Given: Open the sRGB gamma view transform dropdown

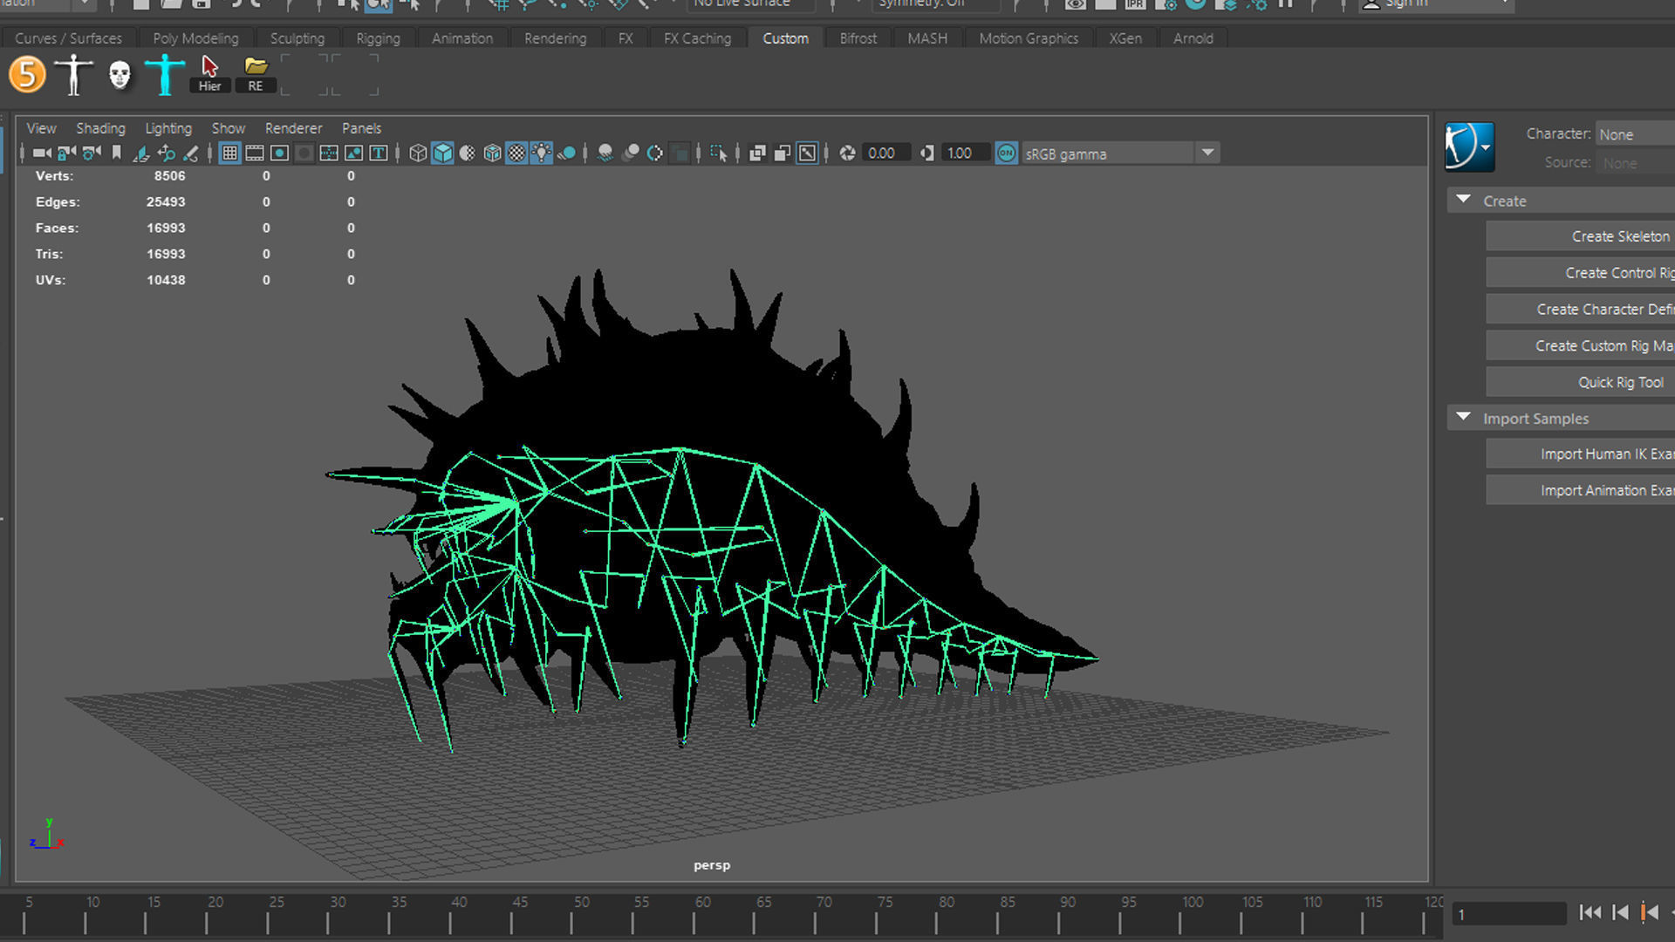Looking at the screenshot, I should (1207, 154).
